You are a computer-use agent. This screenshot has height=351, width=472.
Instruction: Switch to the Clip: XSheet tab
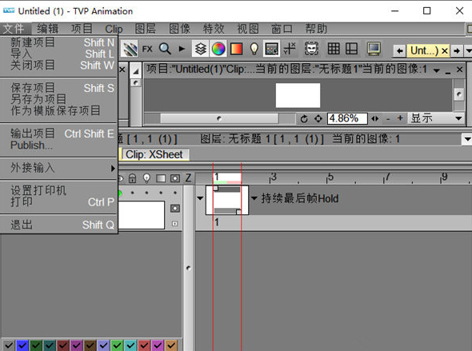154,154
